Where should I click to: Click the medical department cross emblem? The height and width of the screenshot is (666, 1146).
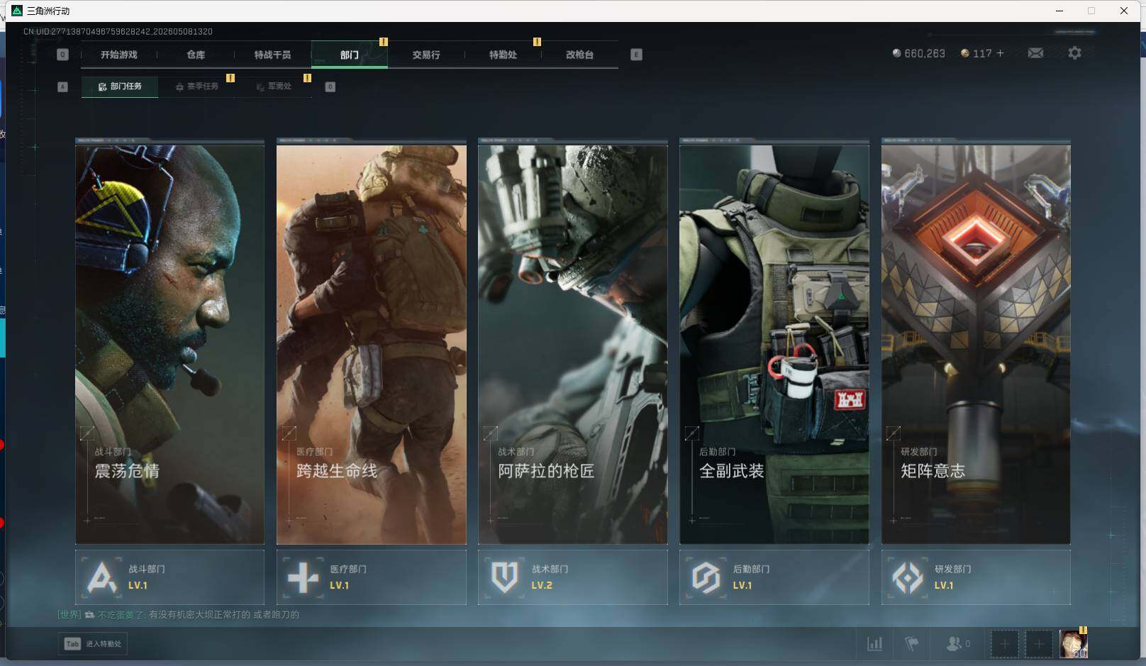coord(303,577)
